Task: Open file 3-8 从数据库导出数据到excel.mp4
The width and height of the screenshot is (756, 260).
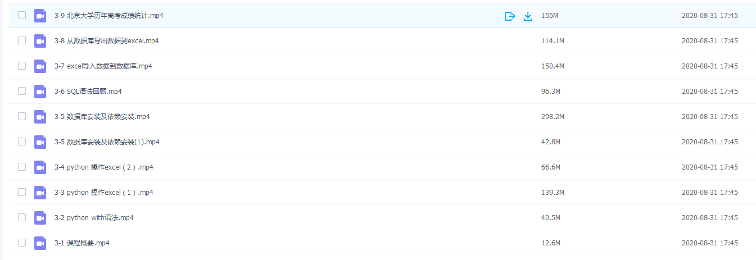Action: (106, 41)
